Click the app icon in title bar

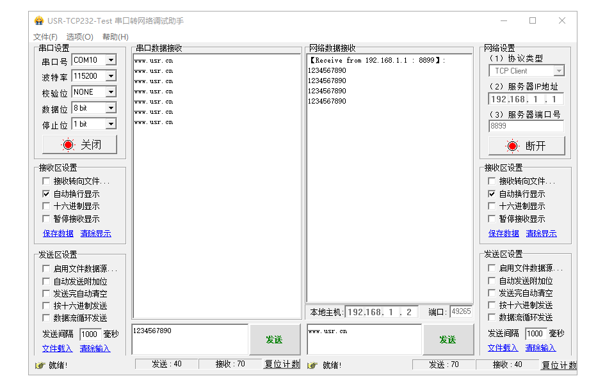tap(39, 20)
